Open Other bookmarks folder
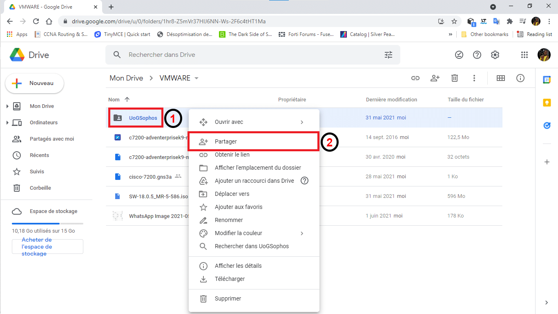 485,34
